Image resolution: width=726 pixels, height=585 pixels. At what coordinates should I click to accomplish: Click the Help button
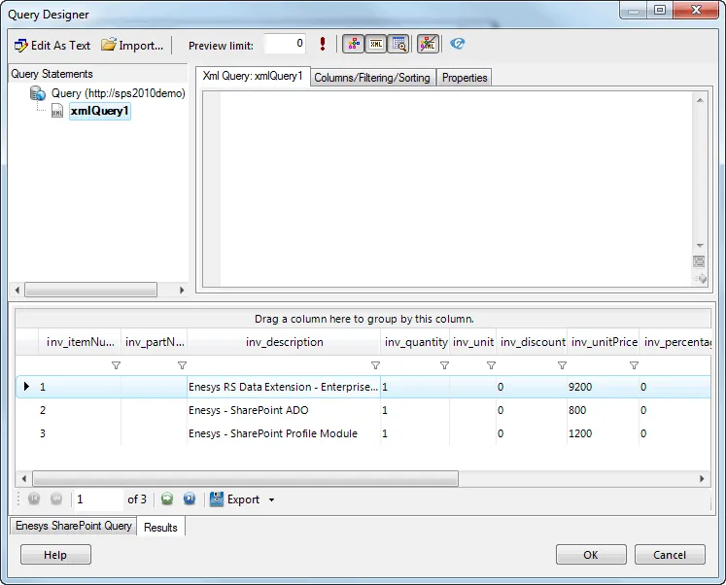pos(55,555)
